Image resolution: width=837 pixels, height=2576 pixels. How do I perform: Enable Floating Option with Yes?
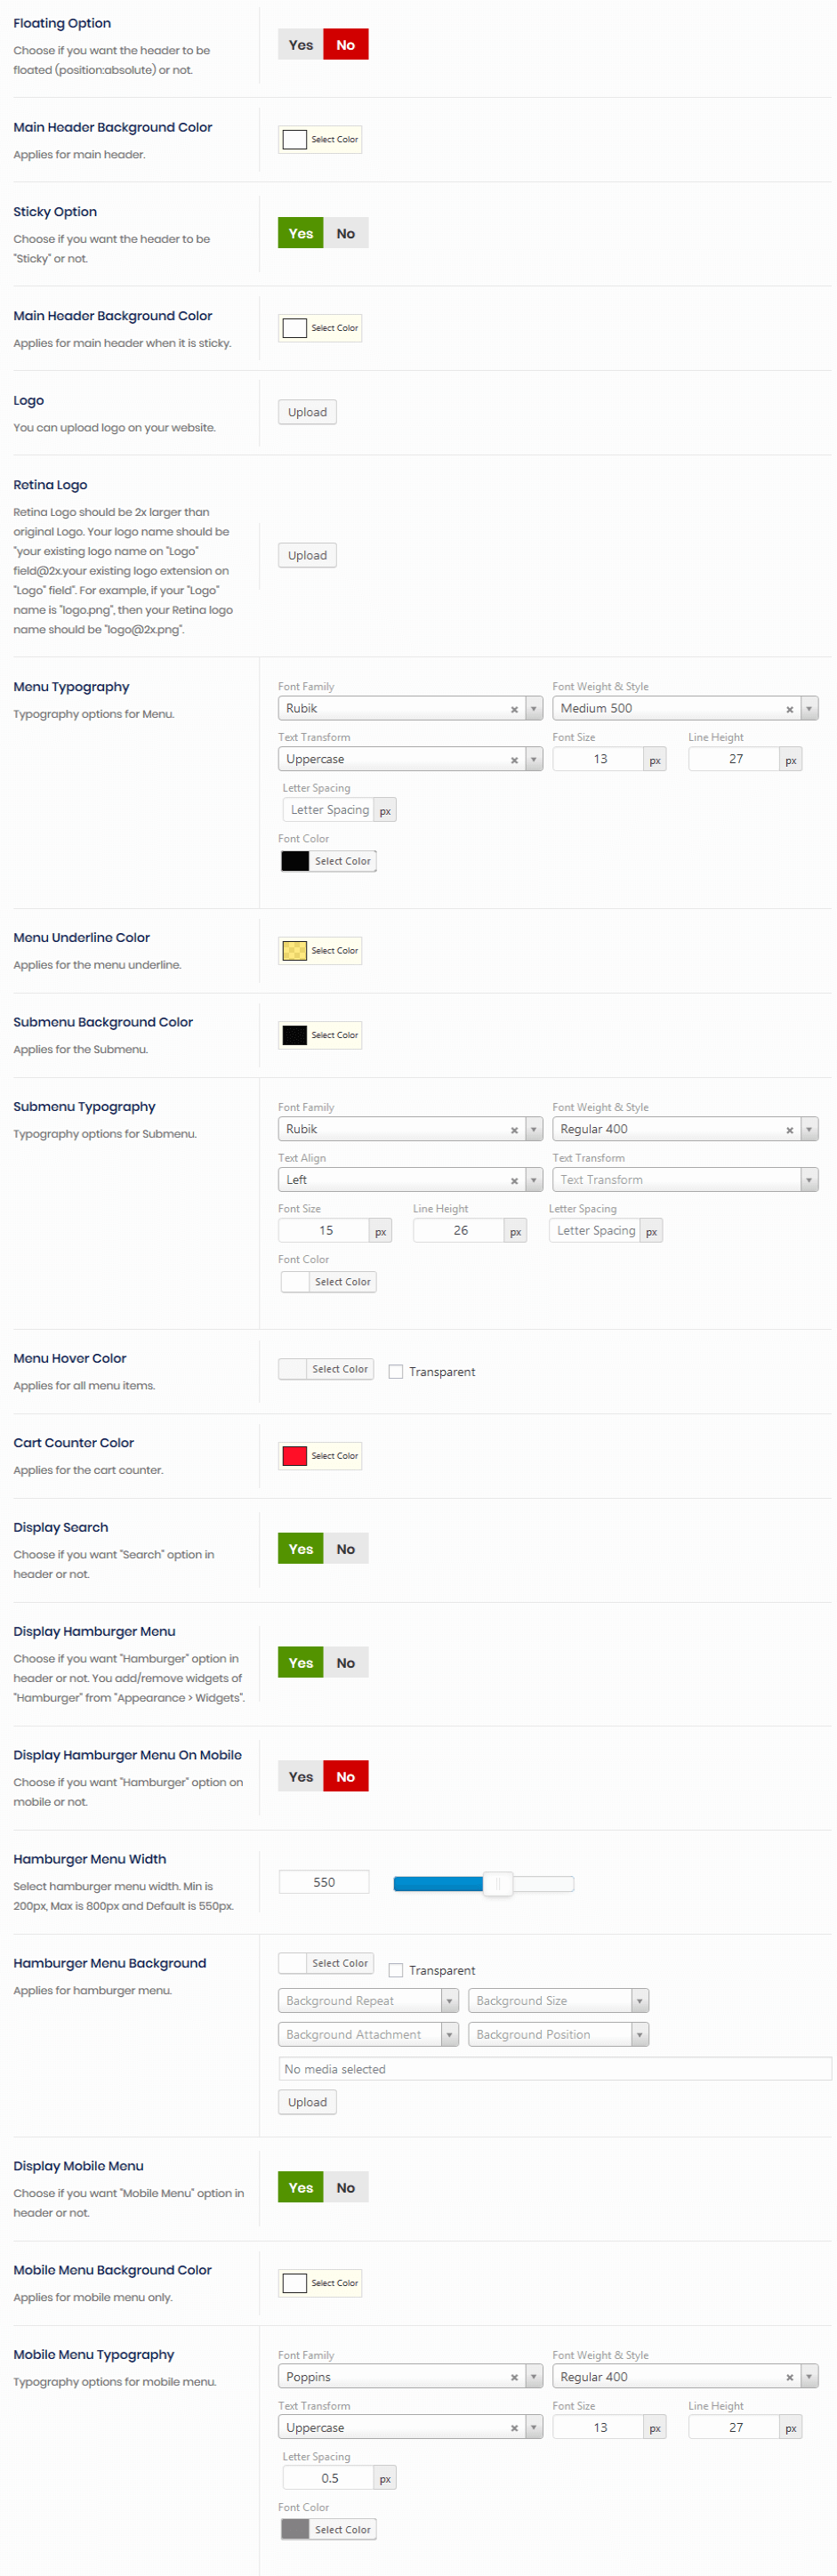point(300,45)
